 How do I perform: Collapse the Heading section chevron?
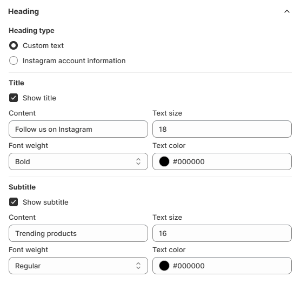(x=287, y=11)
